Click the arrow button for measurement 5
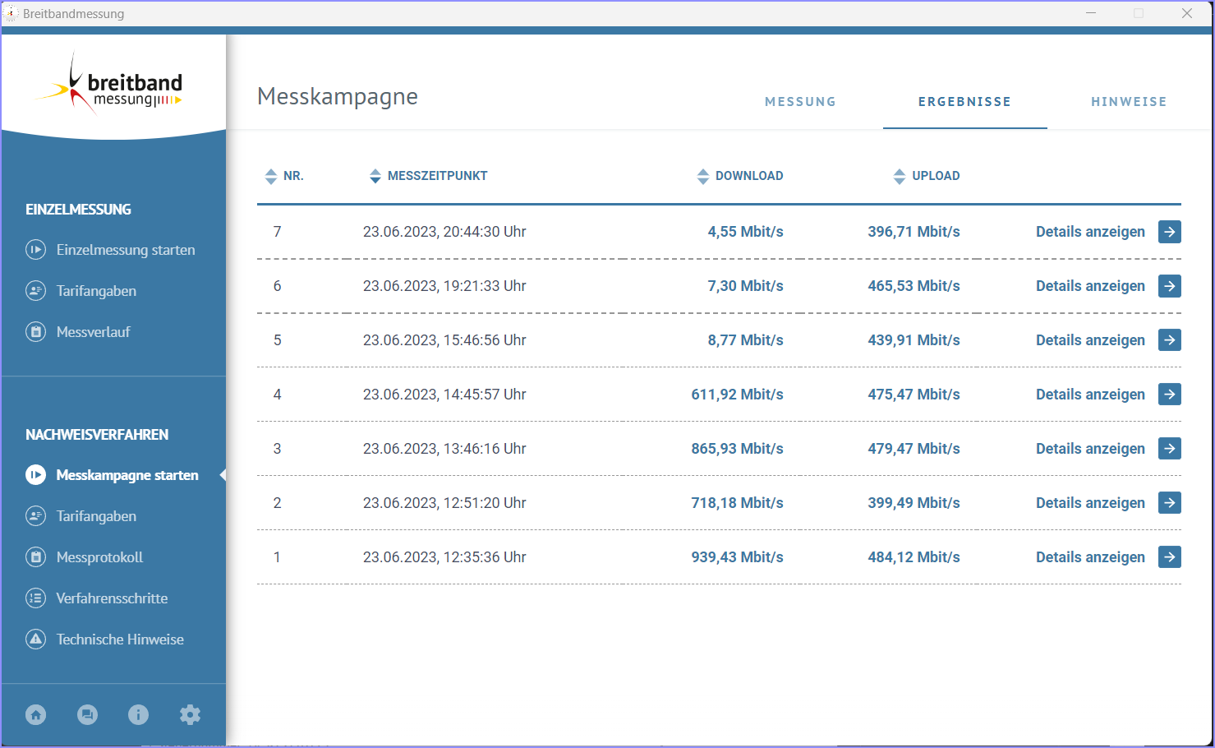1215x748 pixels. point(1170,340)
